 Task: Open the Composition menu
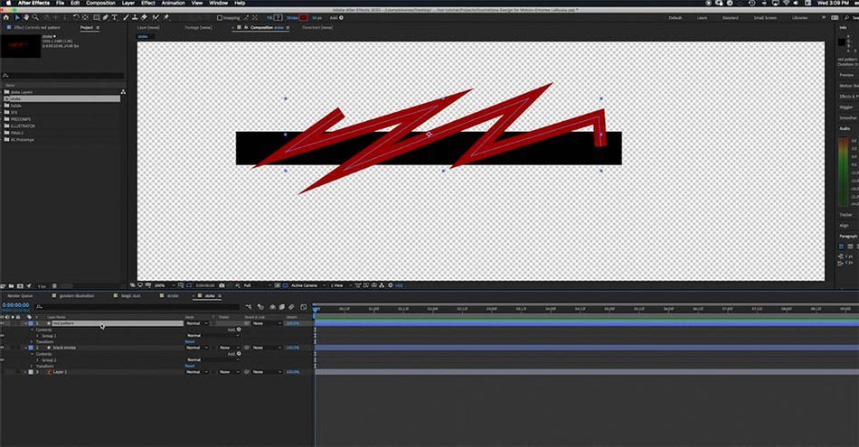[x=100, y=3]
